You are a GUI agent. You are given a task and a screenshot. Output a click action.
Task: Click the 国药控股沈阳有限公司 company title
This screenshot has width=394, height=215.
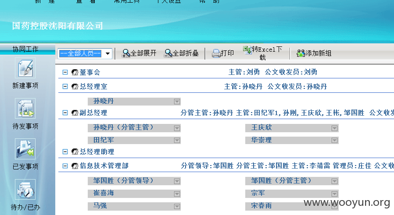(x=57, y=26)
